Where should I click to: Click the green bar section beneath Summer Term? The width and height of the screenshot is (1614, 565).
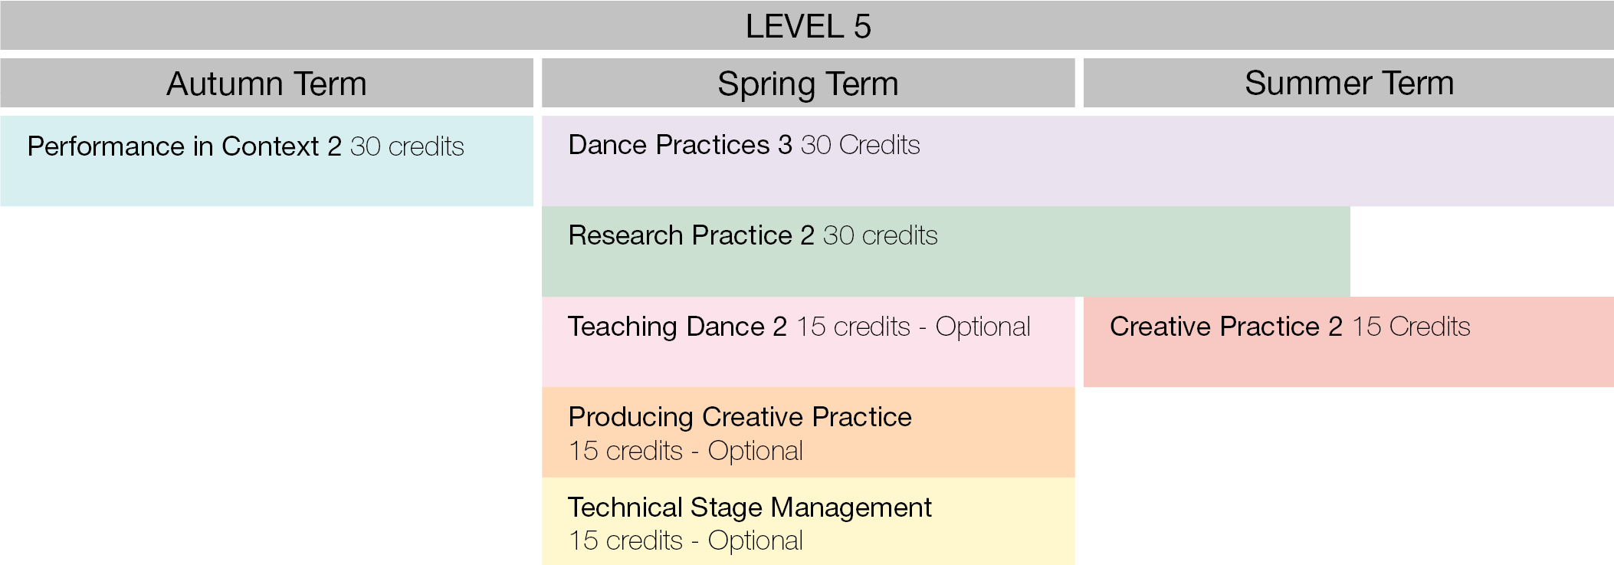[x=1217, y=251]
